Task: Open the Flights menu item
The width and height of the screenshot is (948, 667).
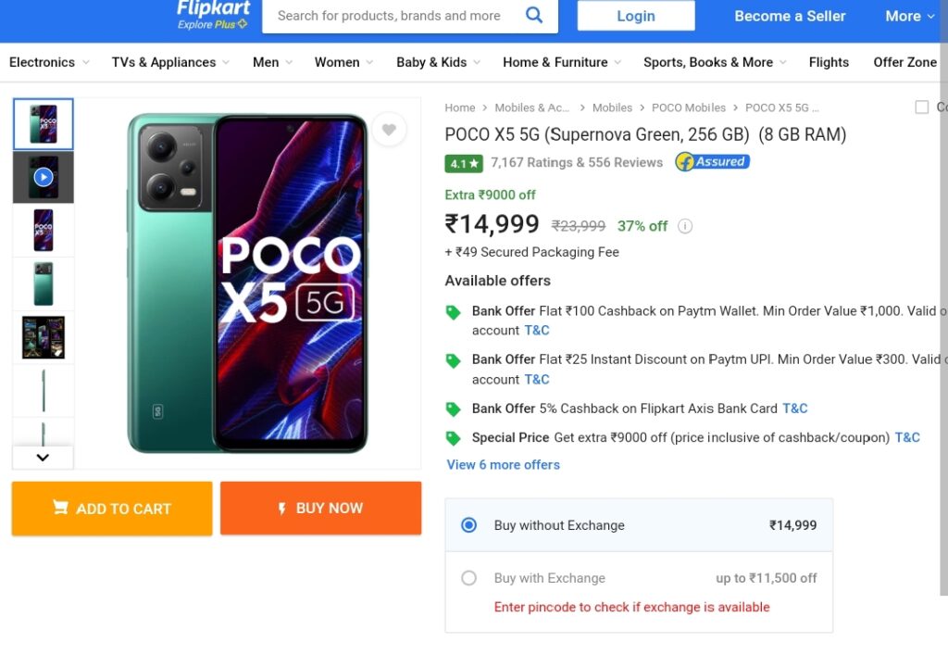Action: 829,62
